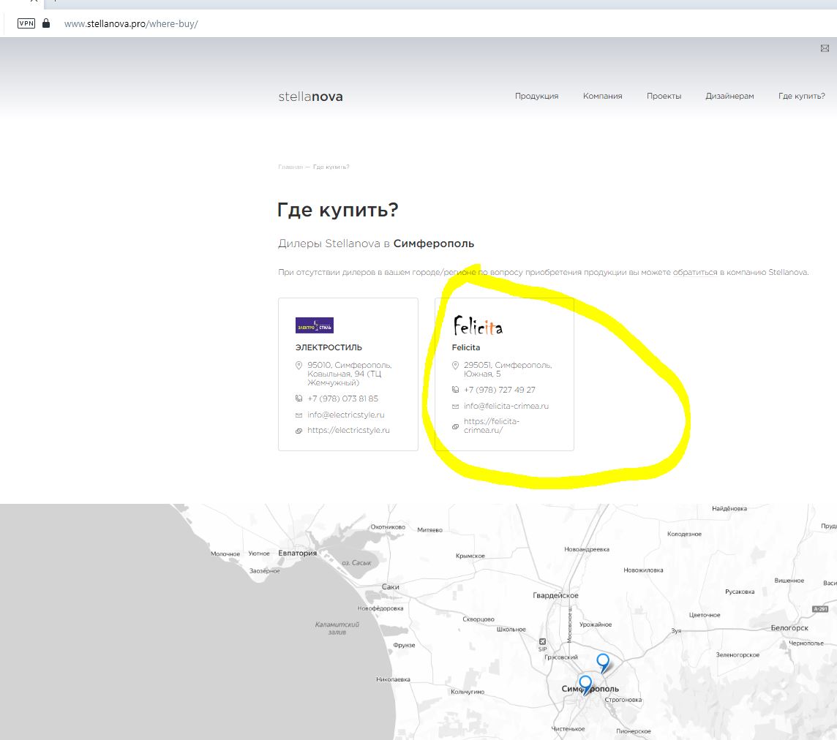Click location pin icon in Felicita card
This screenshot has width=837, height=740.
coord(455,366)
